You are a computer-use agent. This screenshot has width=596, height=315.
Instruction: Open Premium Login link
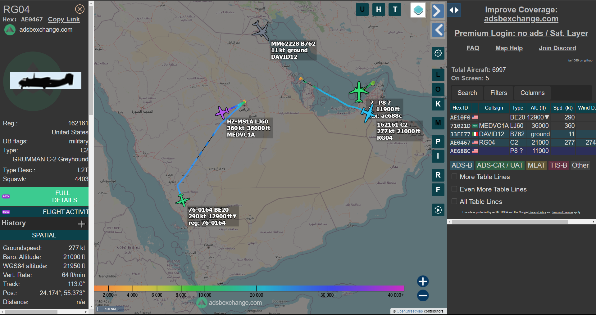coord(521,33)
